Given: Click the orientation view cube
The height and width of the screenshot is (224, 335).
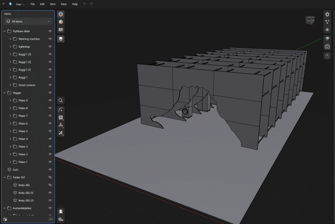Looking at the screenshot, I should click(310, 20).
